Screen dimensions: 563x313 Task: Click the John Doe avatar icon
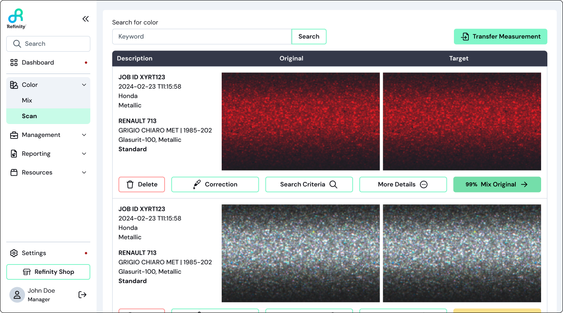coord(17,295)
